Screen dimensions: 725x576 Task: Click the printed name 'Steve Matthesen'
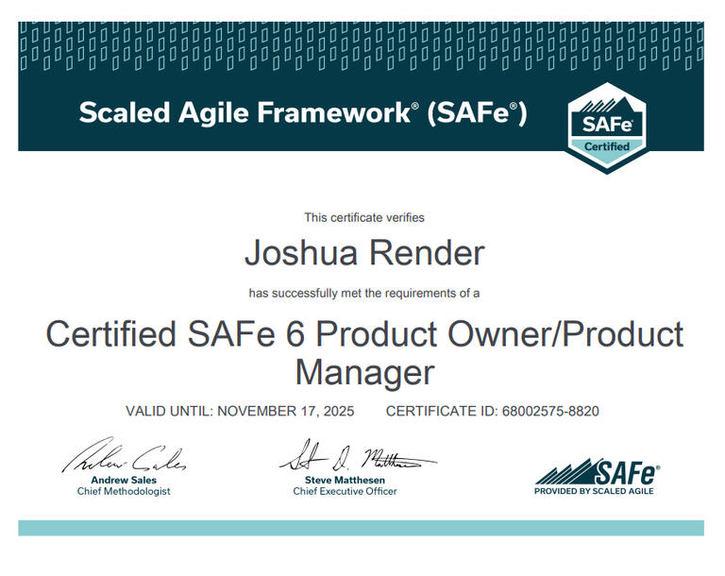point(345,481)
